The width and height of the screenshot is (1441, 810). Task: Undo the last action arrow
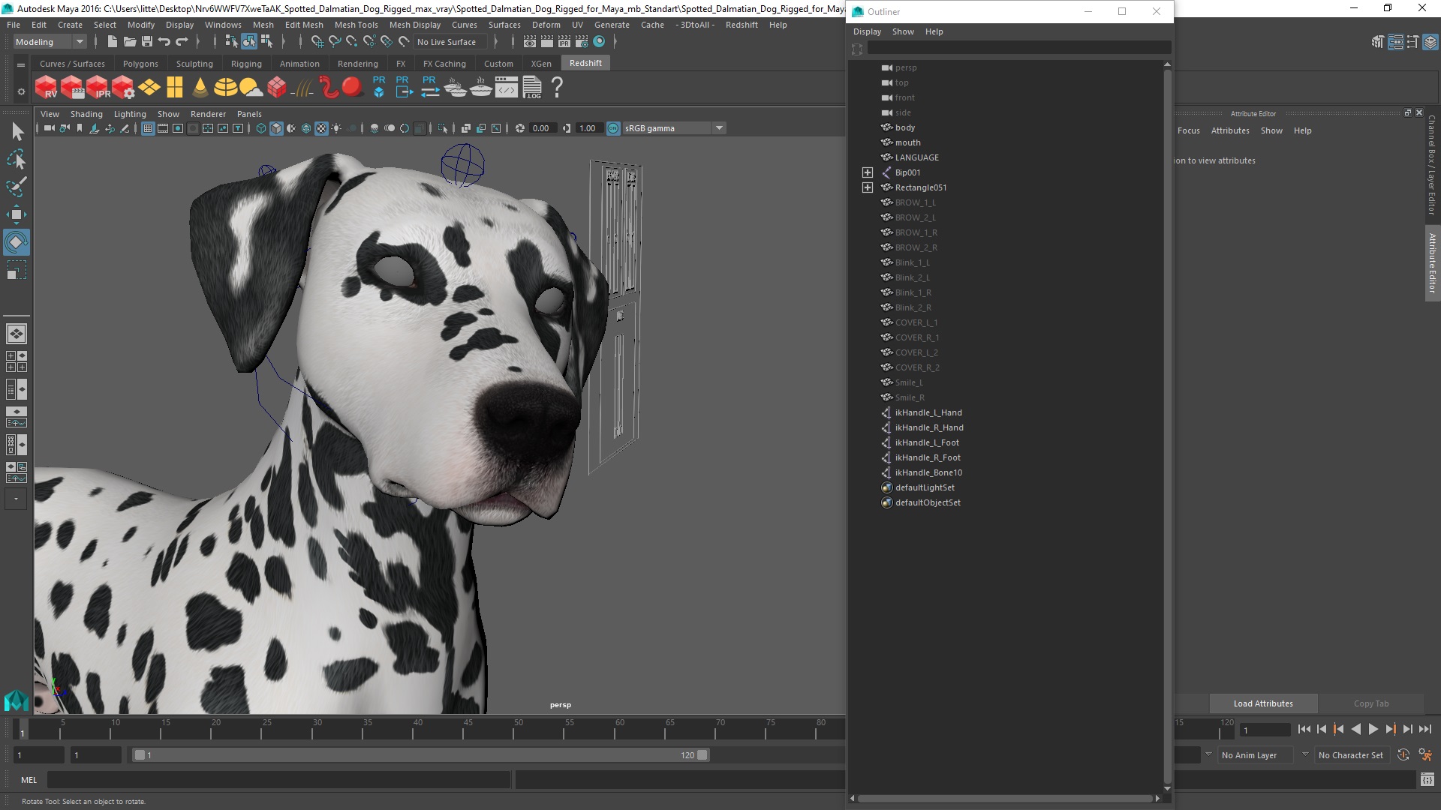click(164, 42)
